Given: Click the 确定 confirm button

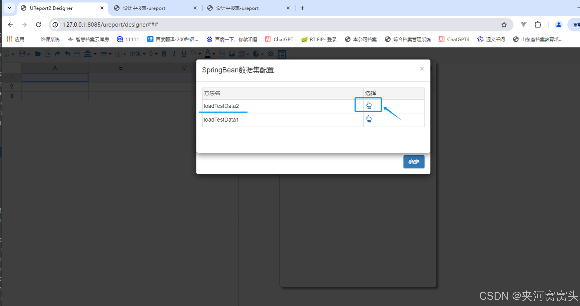Looking at the screenshot, I should (414, 162).
